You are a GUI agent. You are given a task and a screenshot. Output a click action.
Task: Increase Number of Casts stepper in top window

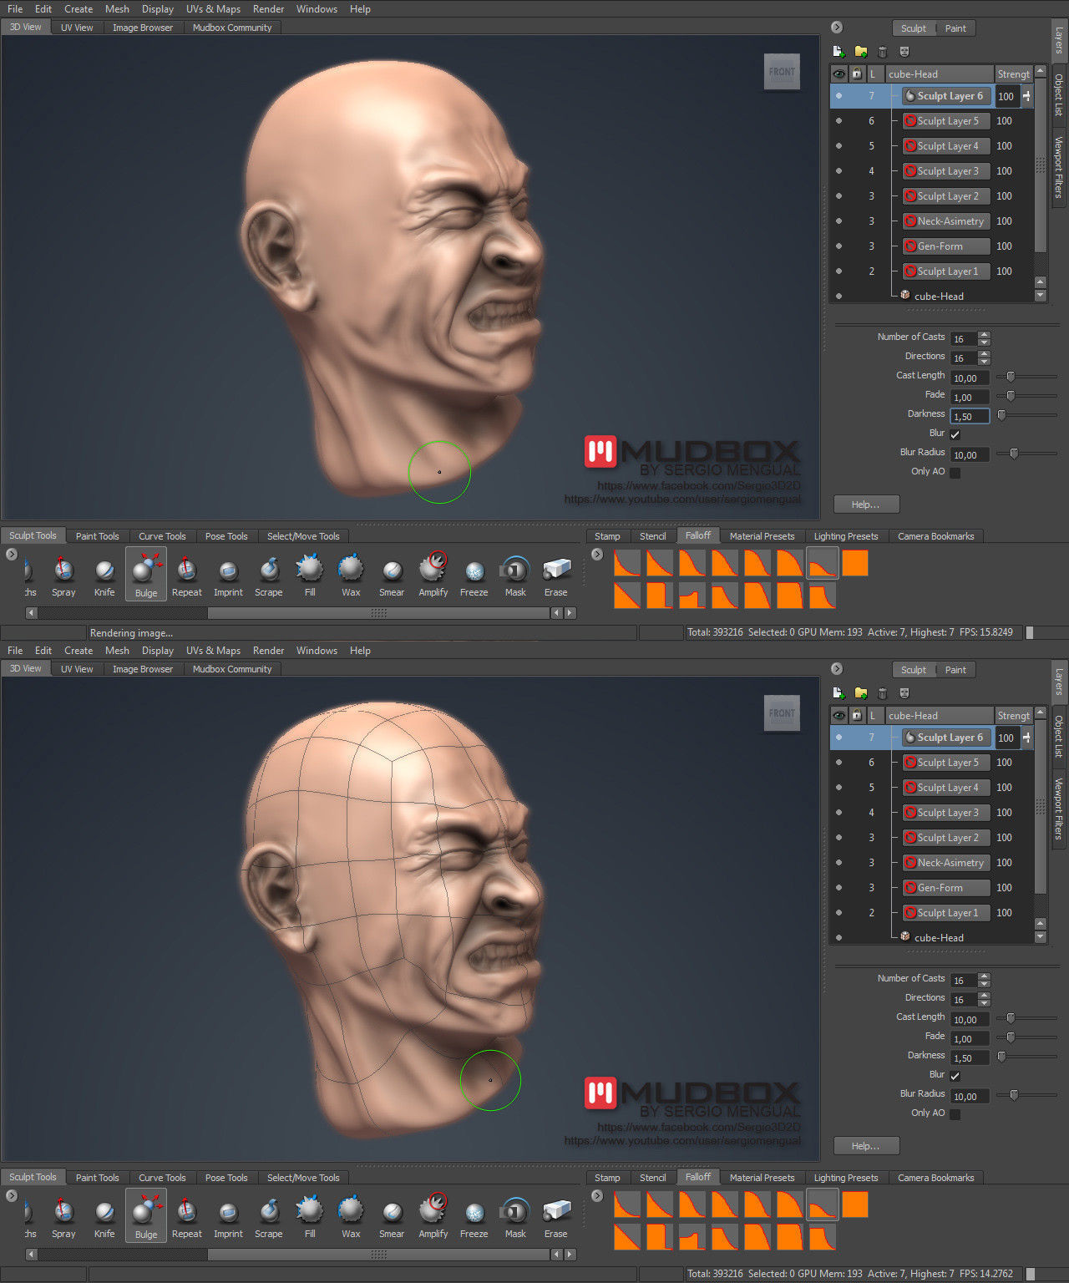coord(984,335)
